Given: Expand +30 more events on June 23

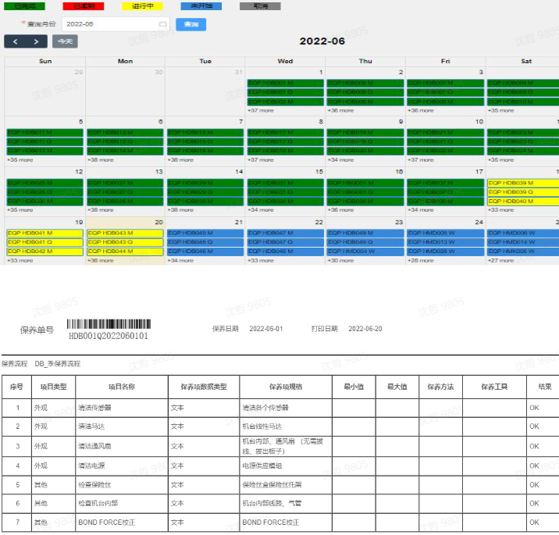Looking at the screenshot, I should click(341, 261).
